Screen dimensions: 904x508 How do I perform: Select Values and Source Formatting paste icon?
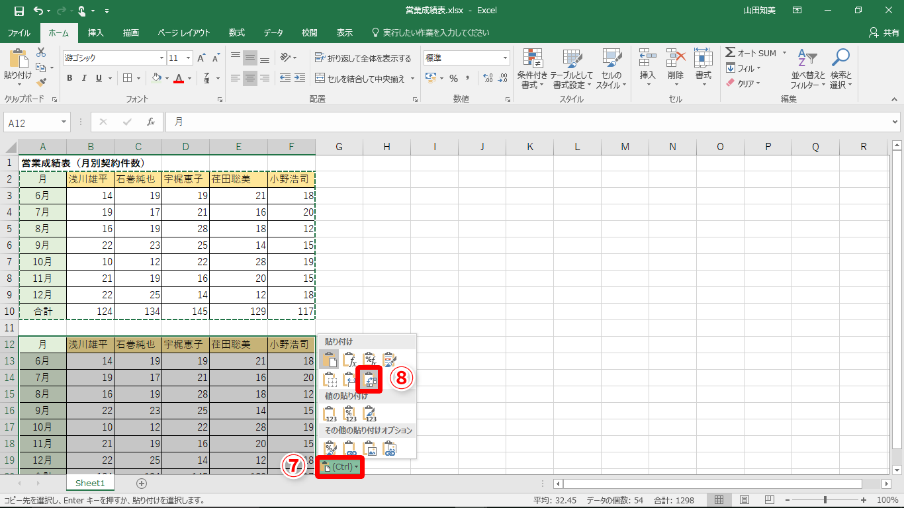[x=370, y=414]
